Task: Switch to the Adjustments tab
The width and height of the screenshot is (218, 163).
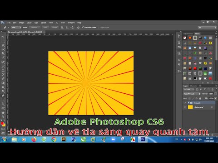Action: pos(188,34)
